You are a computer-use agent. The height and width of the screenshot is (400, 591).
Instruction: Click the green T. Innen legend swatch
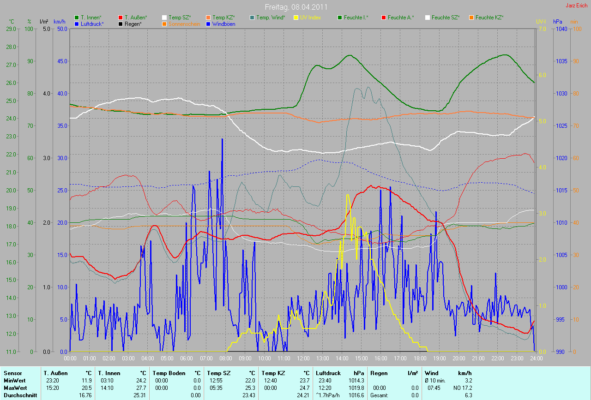76,18
